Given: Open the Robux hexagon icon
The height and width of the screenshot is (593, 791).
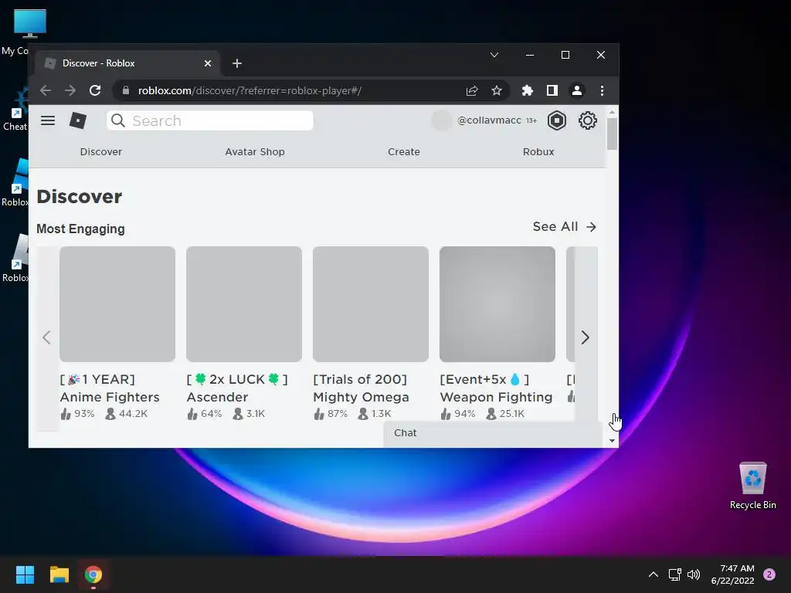Looking at the screenshot, I should [556, 120].
